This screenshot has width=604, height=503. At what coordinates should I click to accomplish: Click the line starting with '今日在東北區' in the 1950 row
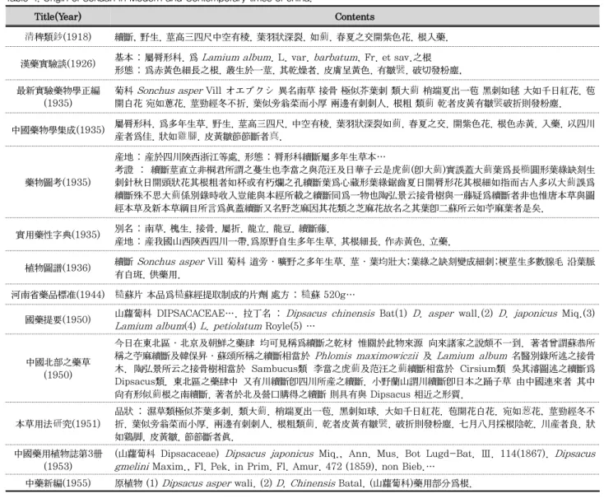click(355, 342)
